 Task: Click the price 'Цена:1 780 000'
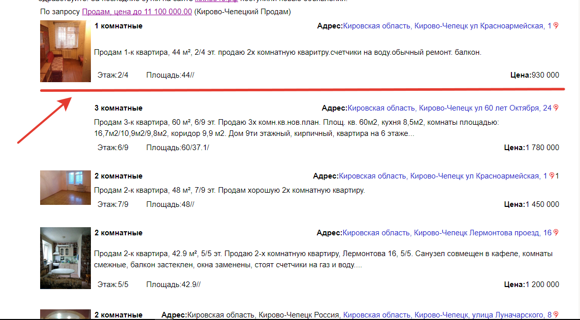pyautogui.click(x=532, y=148)
